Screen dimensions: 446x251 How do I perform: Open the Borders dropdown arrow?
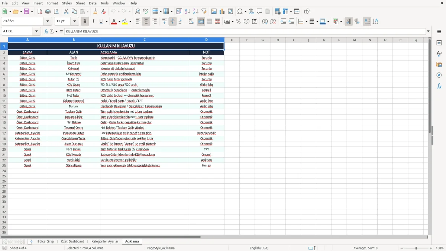click(306, 22)
